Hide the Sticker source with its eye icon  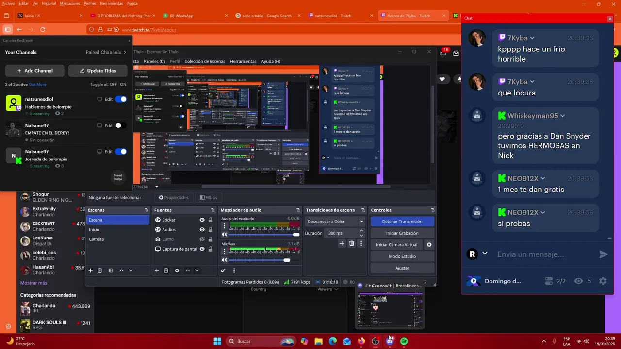(202, 220)
